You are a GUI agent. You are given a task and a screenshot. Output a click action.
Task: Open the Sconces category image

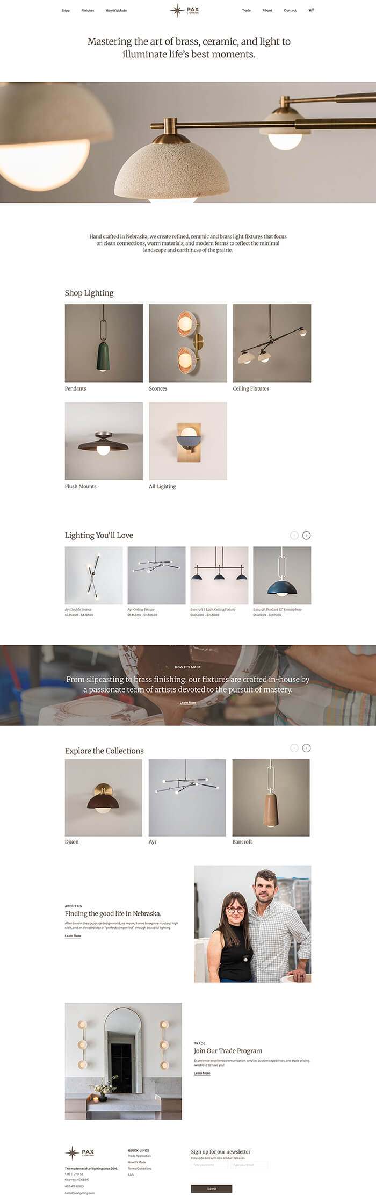pyautogui.click(x=187, y=343)
